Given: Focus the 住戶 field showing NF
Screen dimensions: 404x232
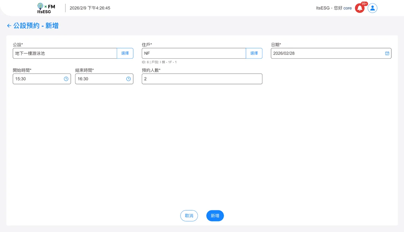Looking at the screenshot, I should tap(194, 53).
